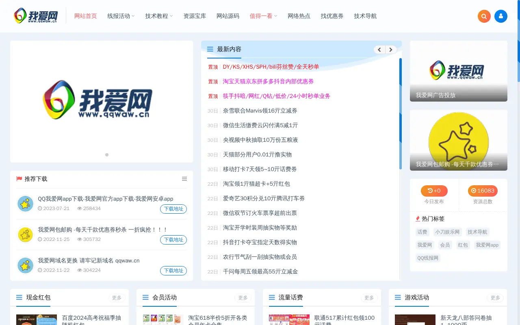Open the blue user account icon
The width and height of the screenshot is (520, 325).
(501, 16)
